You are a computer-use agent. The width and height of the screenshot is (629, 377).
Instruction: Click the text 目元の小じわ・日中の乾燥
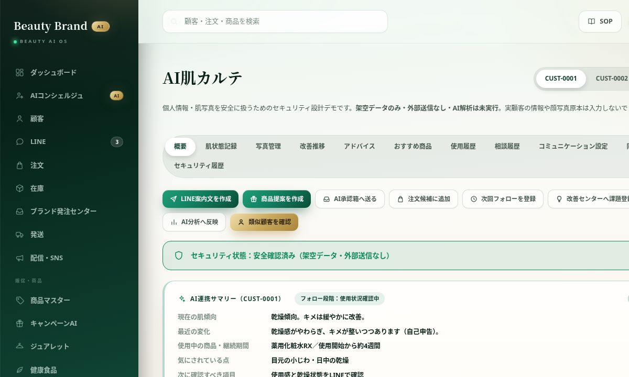310,360
